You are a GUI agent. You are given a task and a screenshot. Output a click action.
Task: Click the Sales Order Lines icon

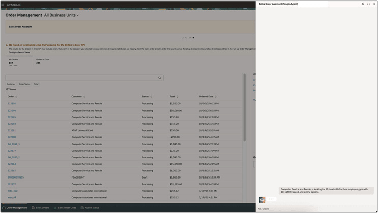[55, 208]
